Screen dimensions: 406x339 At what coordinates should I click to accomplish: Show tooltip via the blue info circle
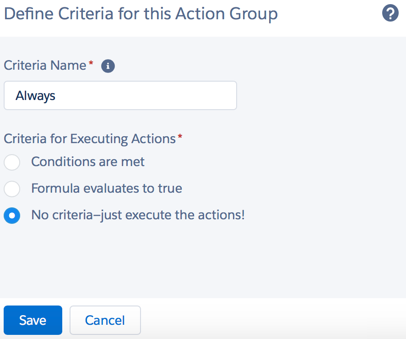click(108, 66)
